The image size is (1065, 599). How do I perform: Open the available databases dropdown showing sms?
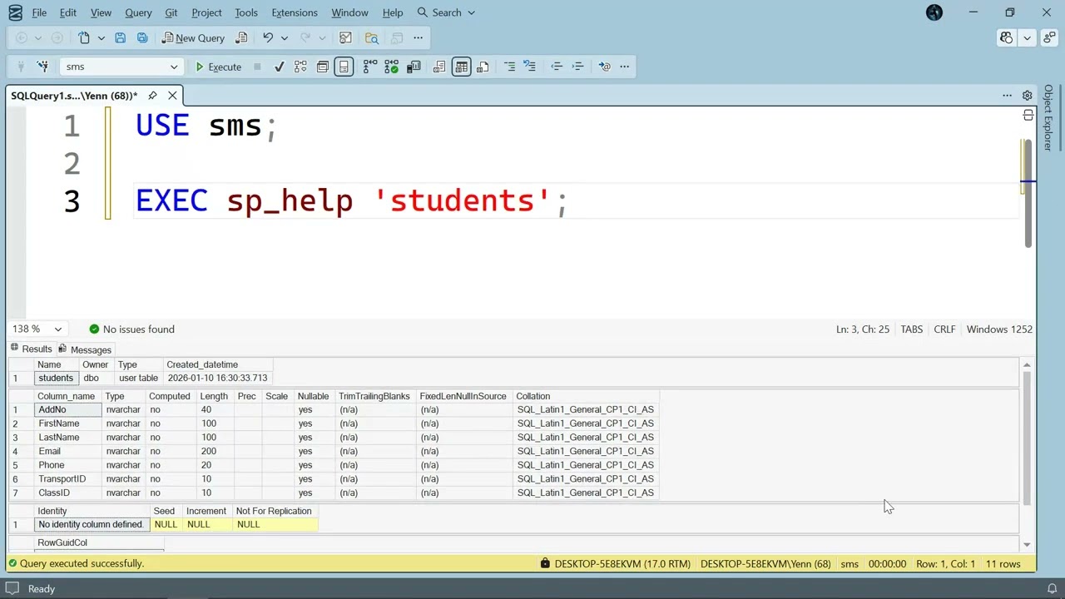tap(121, 67)
